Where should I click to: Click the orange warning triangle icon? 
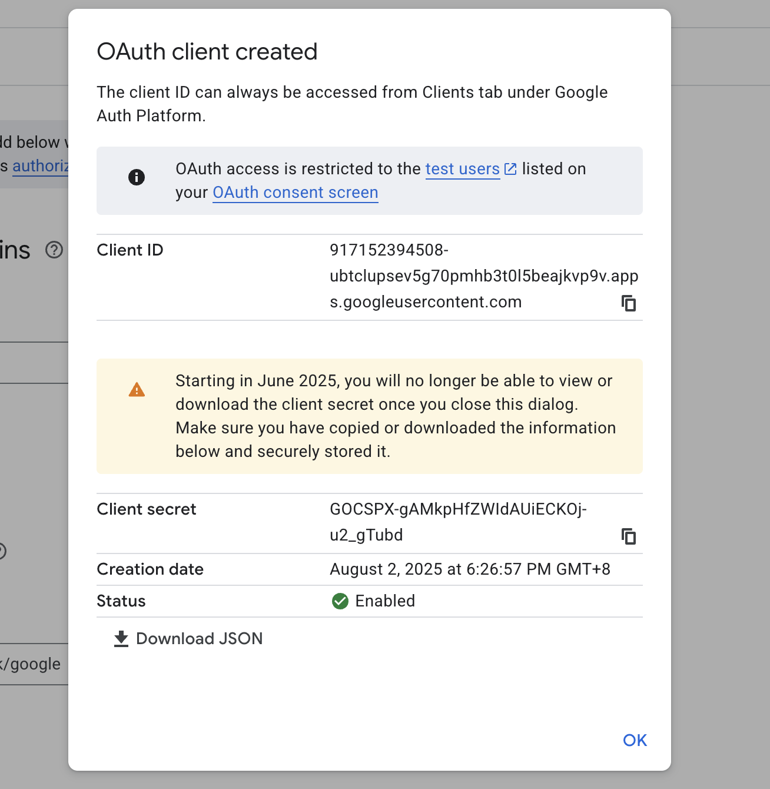tap(137, 390)
